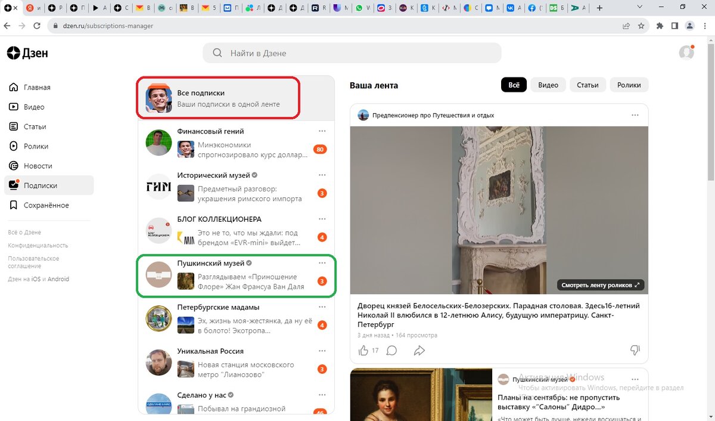Open a new browser tab
Image resolution: width=715 pixels, height=421 pixels.
point(599,8)
